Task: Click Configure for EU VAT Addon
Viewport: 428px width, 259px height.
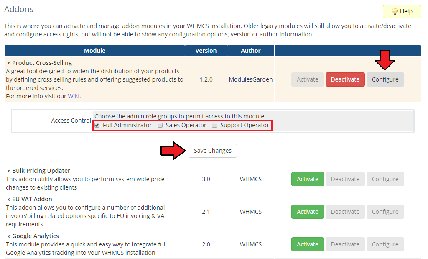Action: tap(385, 212)
